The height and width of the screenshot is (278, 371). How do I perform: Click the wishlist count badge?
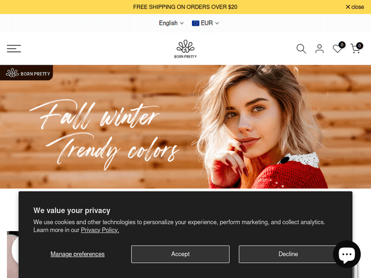coord(342,44)
